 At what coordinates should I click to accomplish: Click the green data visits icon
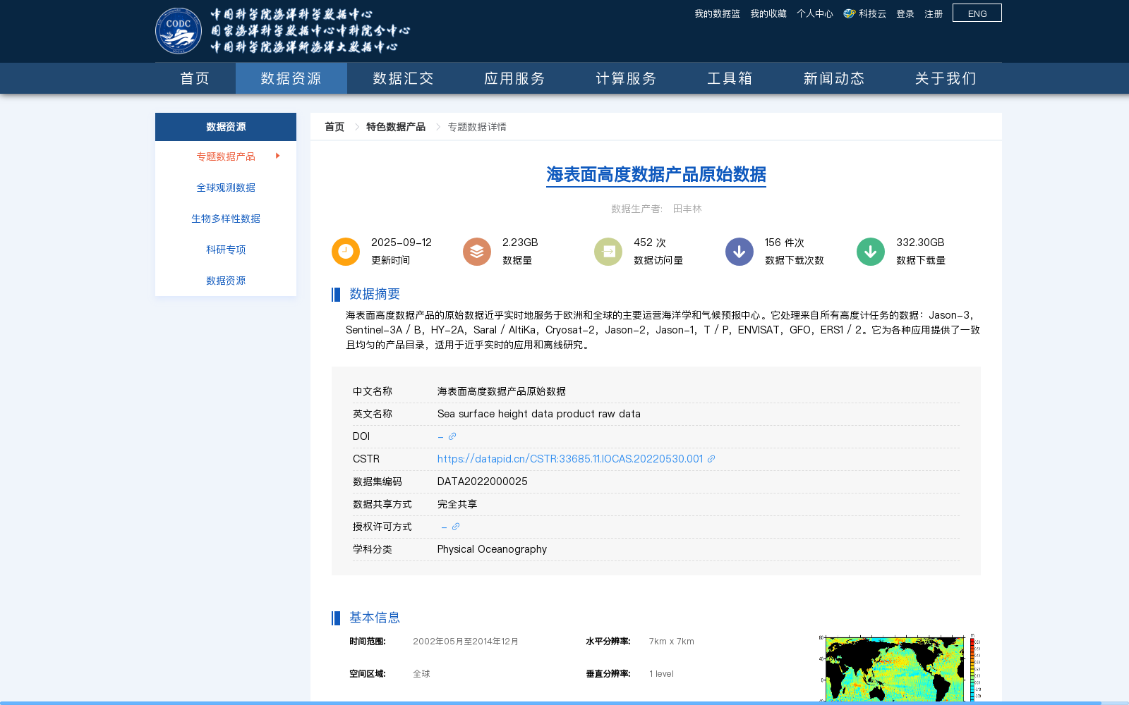pos(608,252)
